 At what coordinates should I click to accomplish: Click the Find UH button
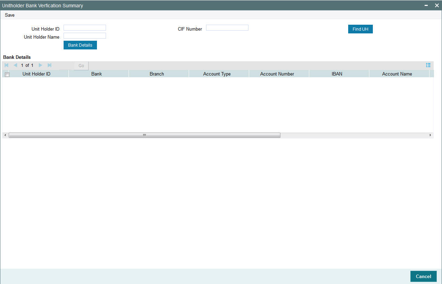360,29
